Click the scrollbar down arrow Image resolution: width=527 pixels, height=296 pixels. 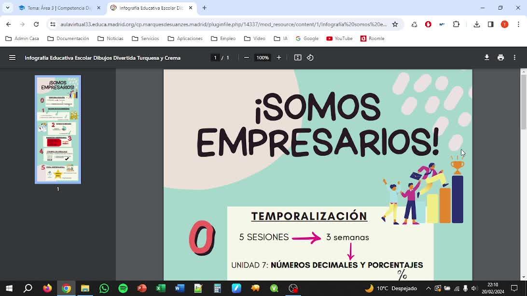click(523, 278)
